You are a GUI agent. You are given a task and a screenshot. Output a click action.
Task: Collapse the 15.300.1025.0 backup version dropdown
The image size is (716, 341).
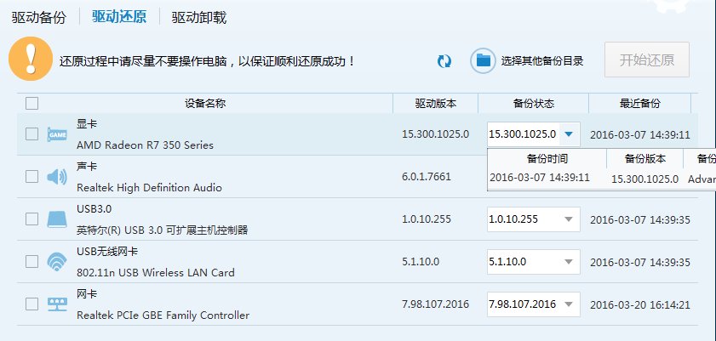coord(569,134)
